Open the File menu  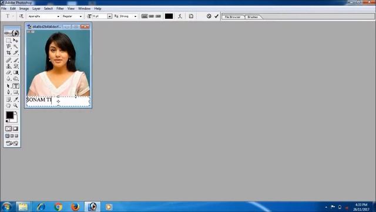pos(4,8)
